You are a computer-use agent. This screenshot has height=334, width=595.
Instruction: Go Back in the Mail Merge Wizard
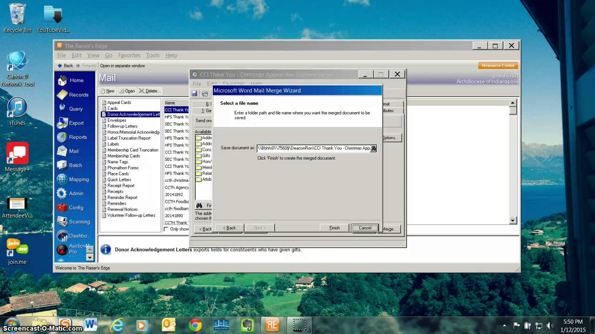[x=230, y=228]
